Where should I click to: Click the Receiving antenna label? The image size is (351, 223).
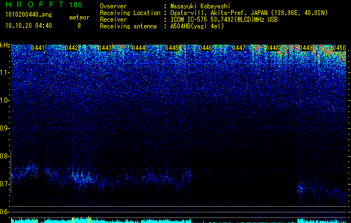pos(128,26)
